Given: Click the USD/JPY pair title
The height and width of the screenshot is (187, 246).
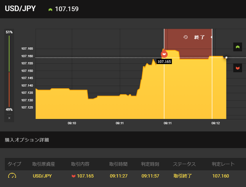Looking at the screenshot, I should pyautogui.click(x=20, y=9).
